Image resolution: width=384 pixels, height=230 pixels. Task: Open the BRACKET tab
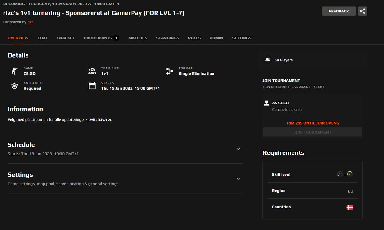coord(66,38)
